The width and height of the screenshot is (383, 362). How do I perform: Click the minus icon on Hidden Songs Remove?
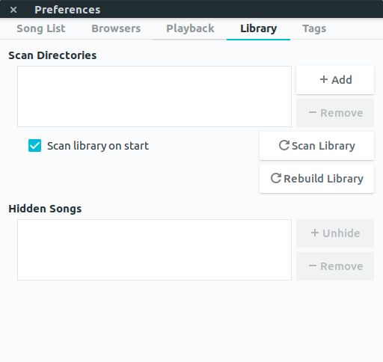[x=313, y=266]
